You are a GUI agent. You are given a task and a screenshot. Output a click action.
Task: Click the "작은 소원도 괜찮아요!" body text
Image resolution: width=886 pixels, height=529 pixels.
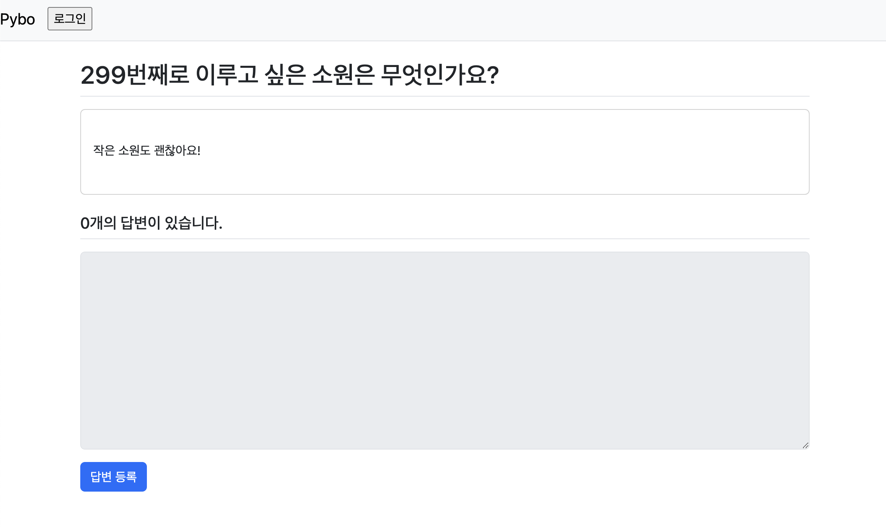146,150
